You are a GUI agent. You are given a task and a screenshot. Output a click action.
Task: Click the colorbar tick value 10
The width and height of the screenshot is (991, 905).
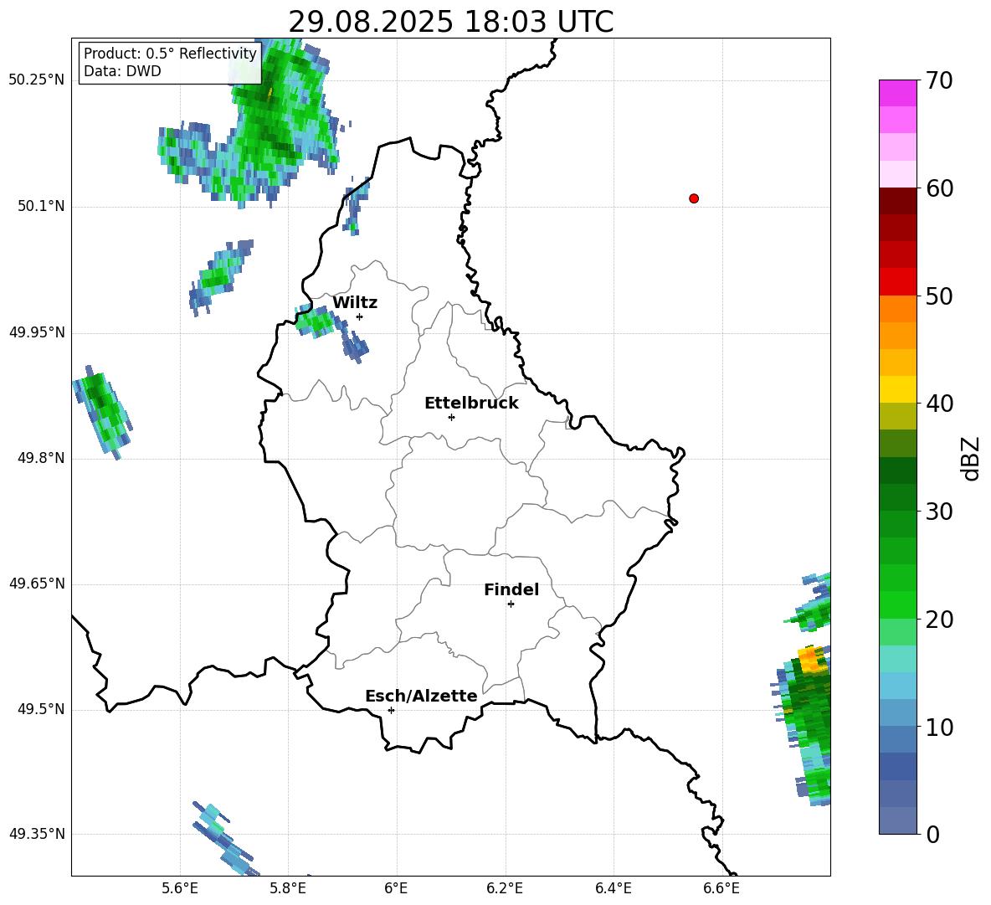click(x=939, y=727)
